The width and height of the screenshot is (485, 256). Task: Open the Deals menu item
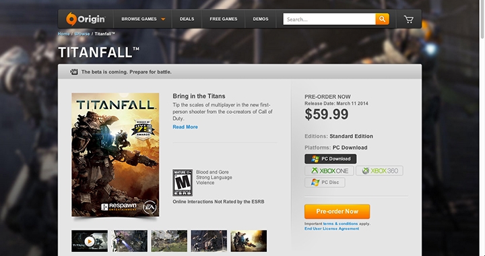click(x=187, y=19)
